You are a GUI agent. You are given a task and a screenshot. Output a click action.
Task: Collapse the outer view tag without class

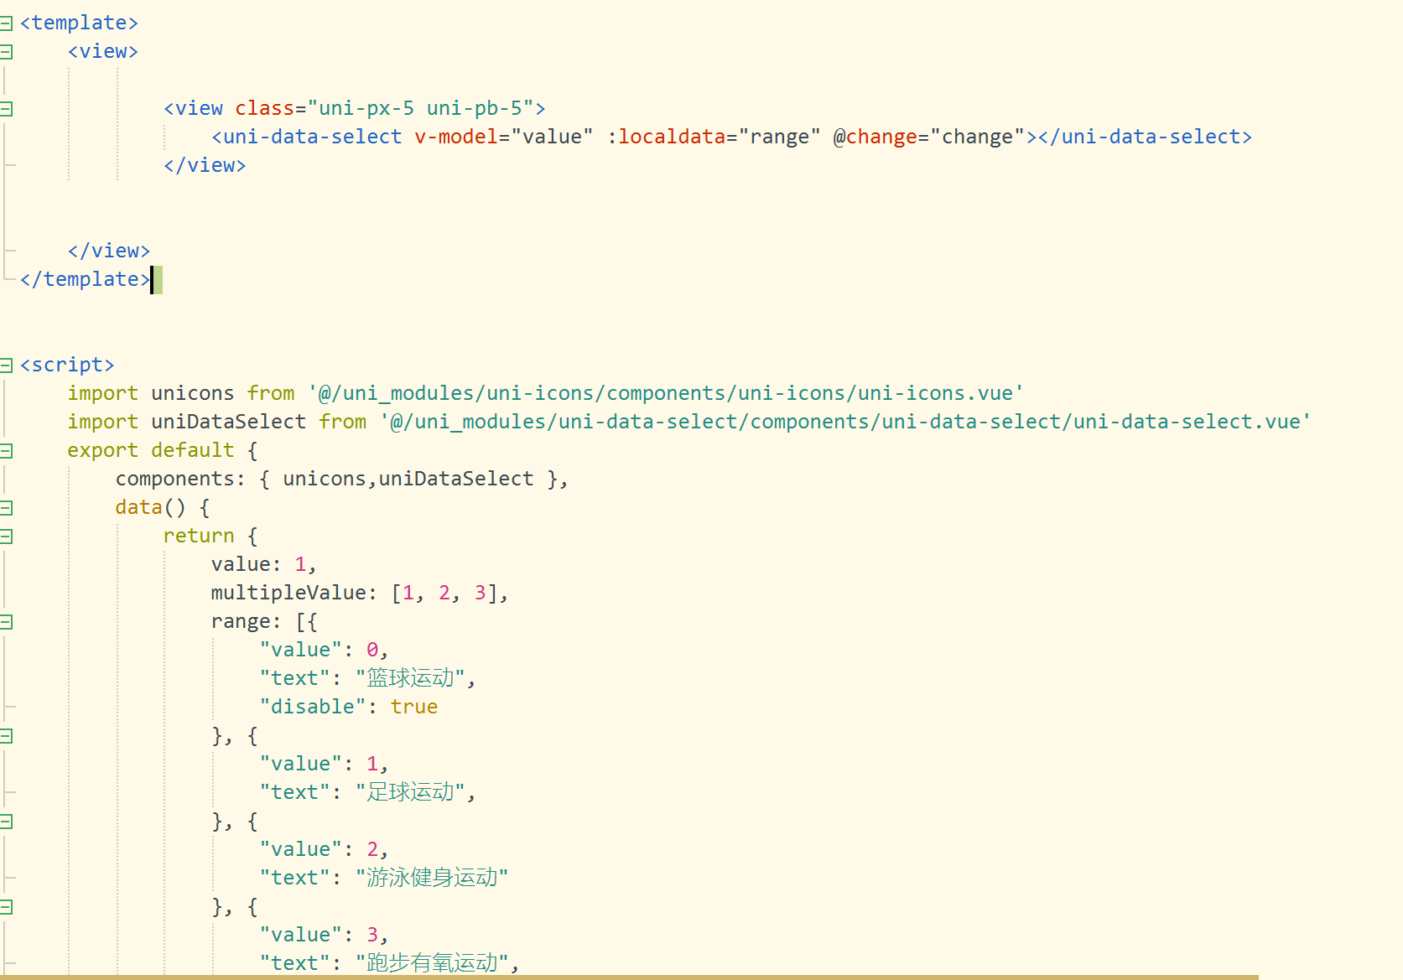coord(6,52)
